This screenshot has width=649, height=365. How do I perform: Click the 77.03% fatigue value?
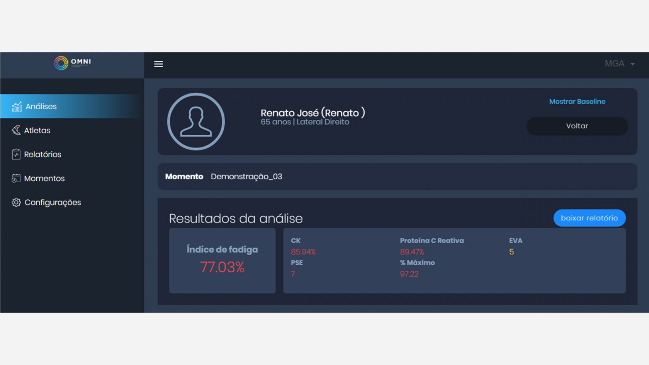point(222,267)
